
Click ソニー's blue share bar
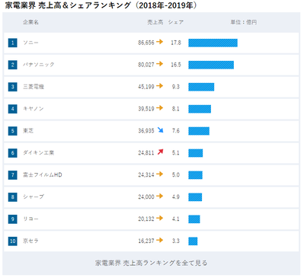[x=213, y=43]
